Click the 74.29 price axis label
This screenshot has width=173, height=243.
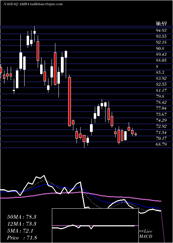161,120
